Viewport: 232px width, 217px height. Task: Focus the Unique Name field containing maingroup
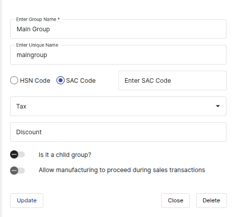click(x=118, y=55)
